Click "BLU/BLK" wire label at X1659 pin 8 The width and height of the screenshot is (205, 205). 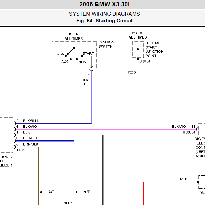30,138
